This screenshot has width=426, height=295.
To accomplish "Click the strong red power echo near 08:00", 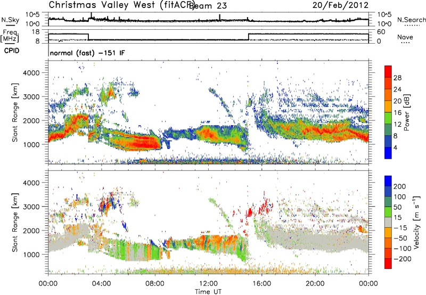I will (148, 143).
